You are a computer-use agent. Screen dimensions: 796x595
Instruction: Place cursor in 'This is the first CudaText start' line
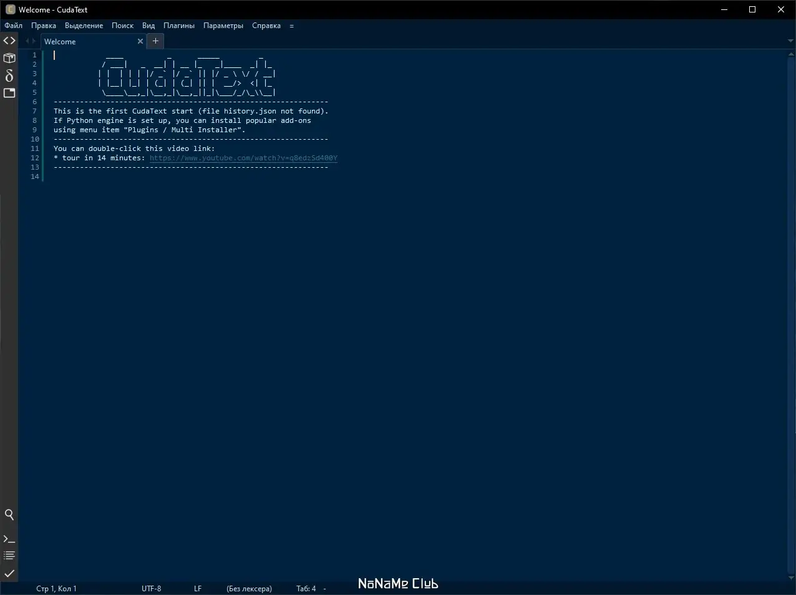(191, 111)
